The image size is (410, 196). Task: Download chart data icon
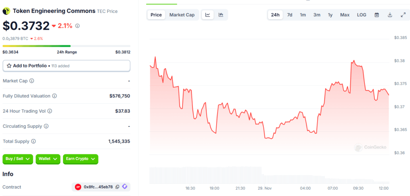pos(390,15)
